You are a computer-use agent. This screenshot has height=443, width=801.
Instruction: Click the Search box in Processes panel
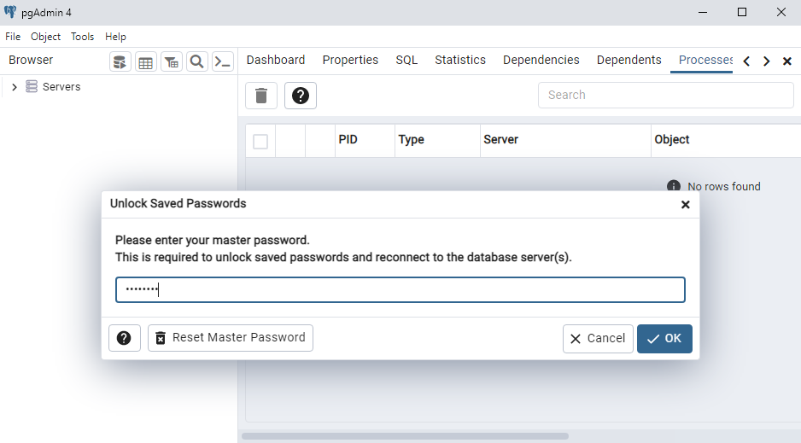click(x=665, y=95)
